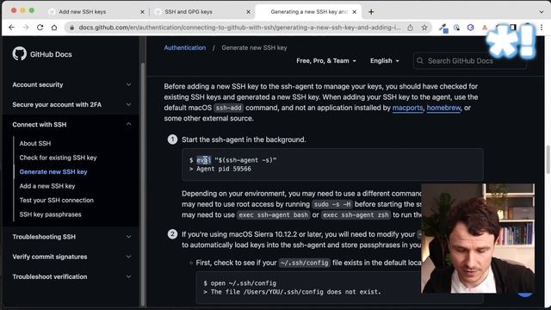Click the presenter webcam overlay
Image resolution: width=551 pixels, height=310 pixels.
(478, 239)
